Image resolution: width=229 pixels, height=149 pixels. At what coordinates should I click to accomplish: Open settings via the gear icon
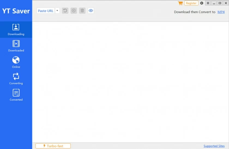click(202, 3)
